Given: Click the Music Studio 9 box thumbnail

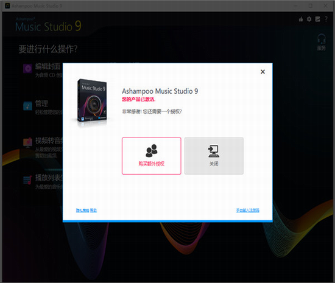Looking at the screenshot, I should (92, 102).
